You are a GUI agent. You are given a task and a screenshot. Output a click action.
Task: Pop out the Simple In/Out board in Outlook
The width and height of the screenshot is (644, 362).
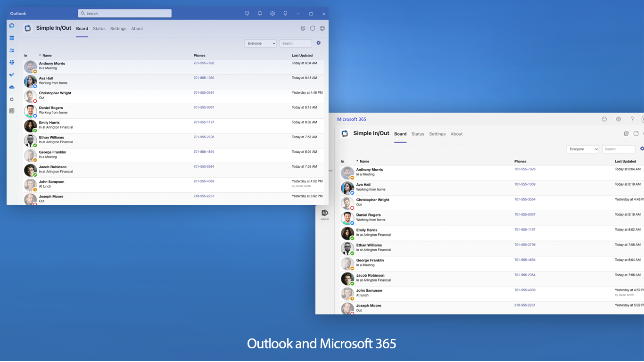coord(303,28)
